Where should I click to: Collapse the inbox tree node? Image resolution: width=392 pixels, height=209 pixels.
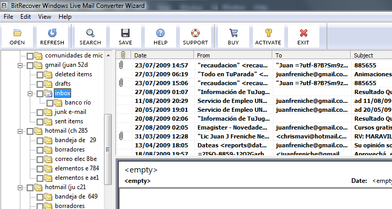point(30,94)
